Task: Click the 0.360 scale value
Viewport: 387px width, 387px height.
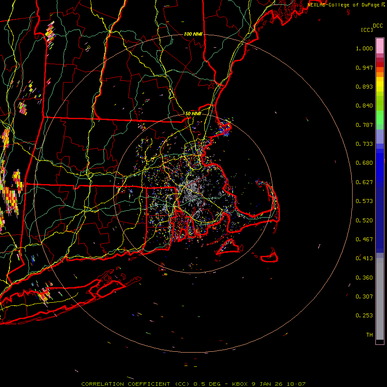Action: pyautogui.click(x=364, y=278)
